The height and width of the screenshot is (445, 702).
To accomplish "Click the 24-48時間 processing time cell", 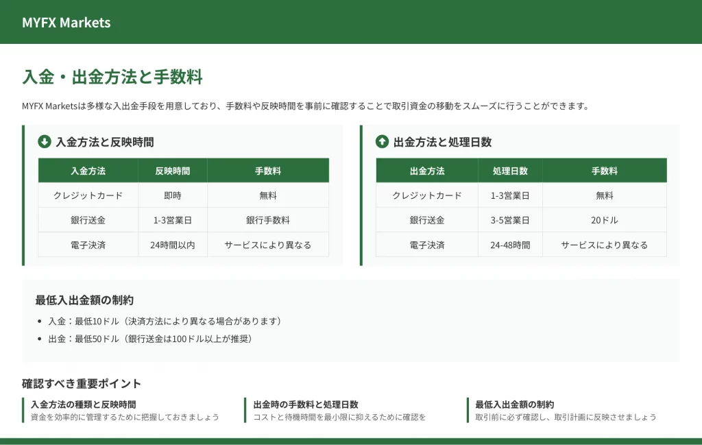I will point(510,245).
